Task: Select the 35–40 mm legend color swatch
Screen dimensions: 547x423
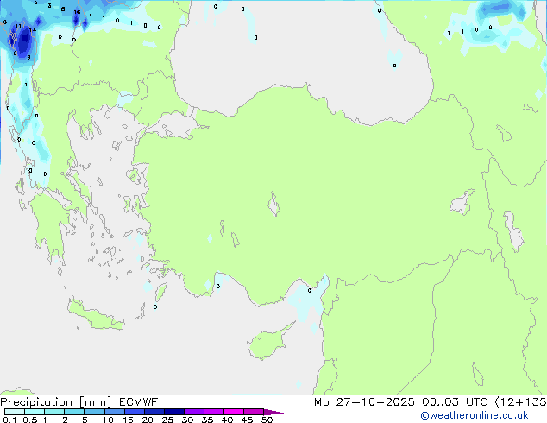Action: pyautogui.click(x=213, y=412)
